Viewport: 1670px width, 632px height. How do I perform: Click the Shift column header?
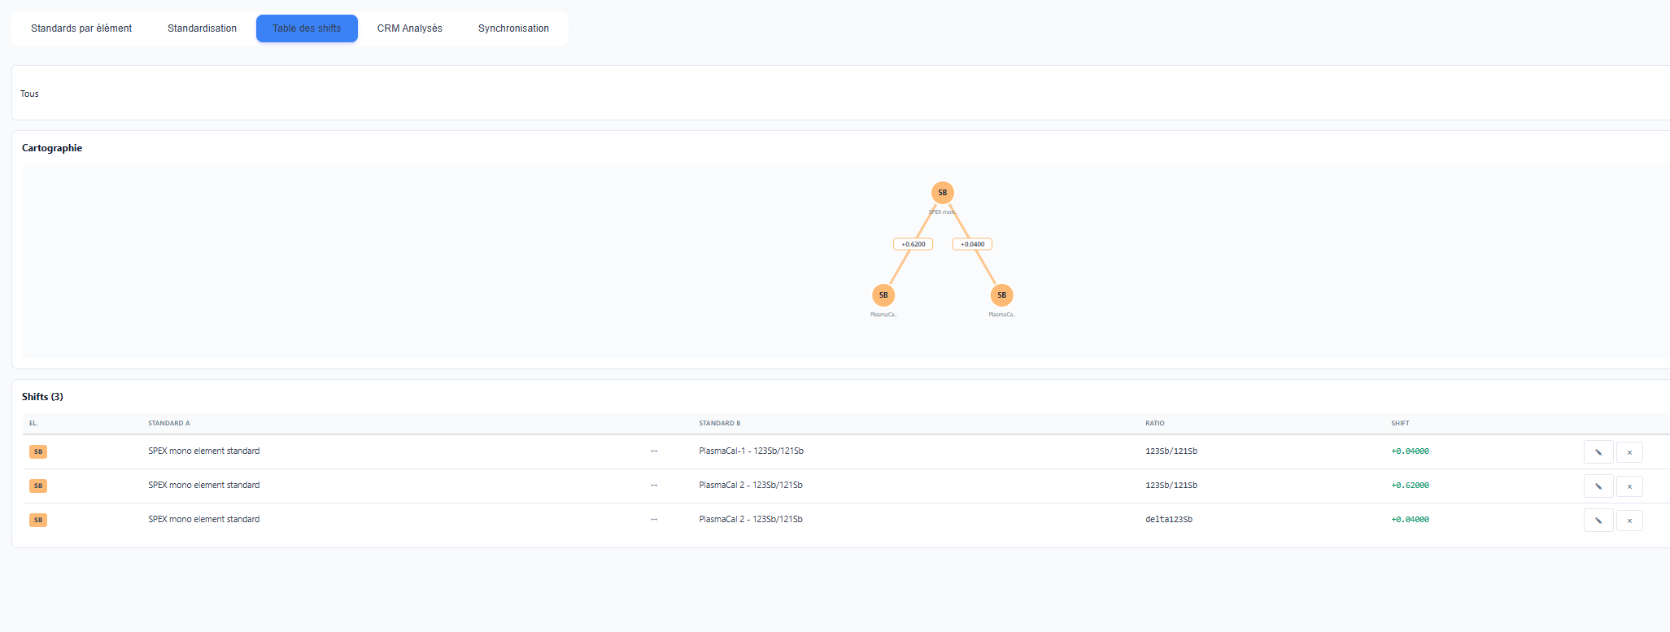[x=1399, y=423]
